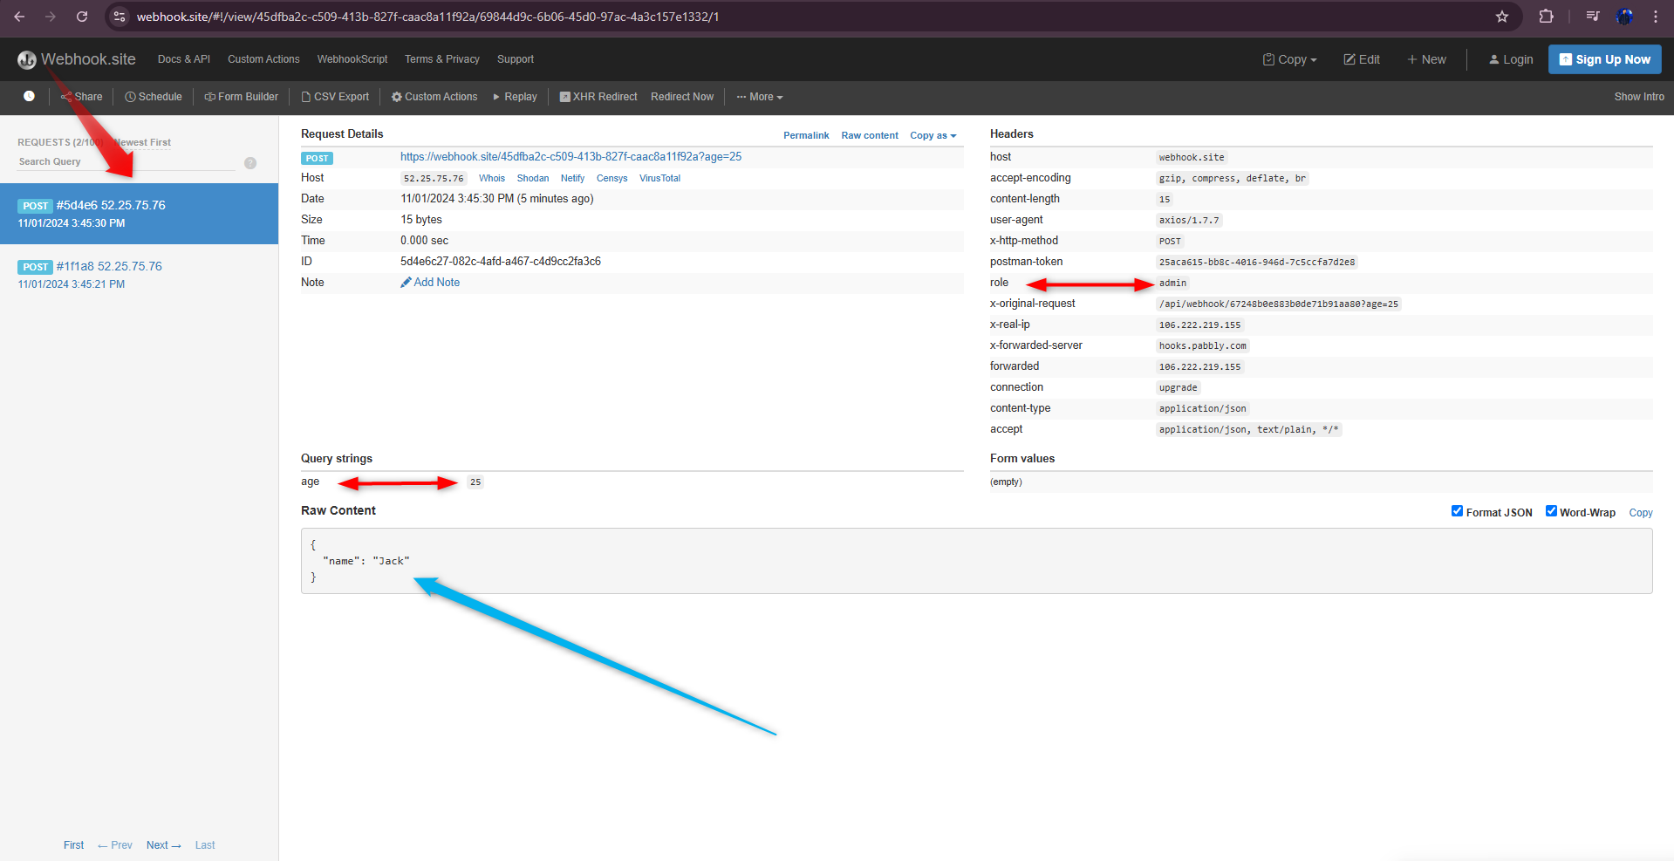1674x861 pixels.
Task: Open the Schedule toolbar item
Action: (x=154, y=97)
